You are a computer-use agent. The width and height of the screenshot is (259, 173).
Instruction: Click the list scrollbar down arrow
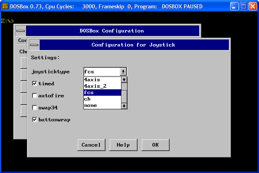tap(124, 106)
